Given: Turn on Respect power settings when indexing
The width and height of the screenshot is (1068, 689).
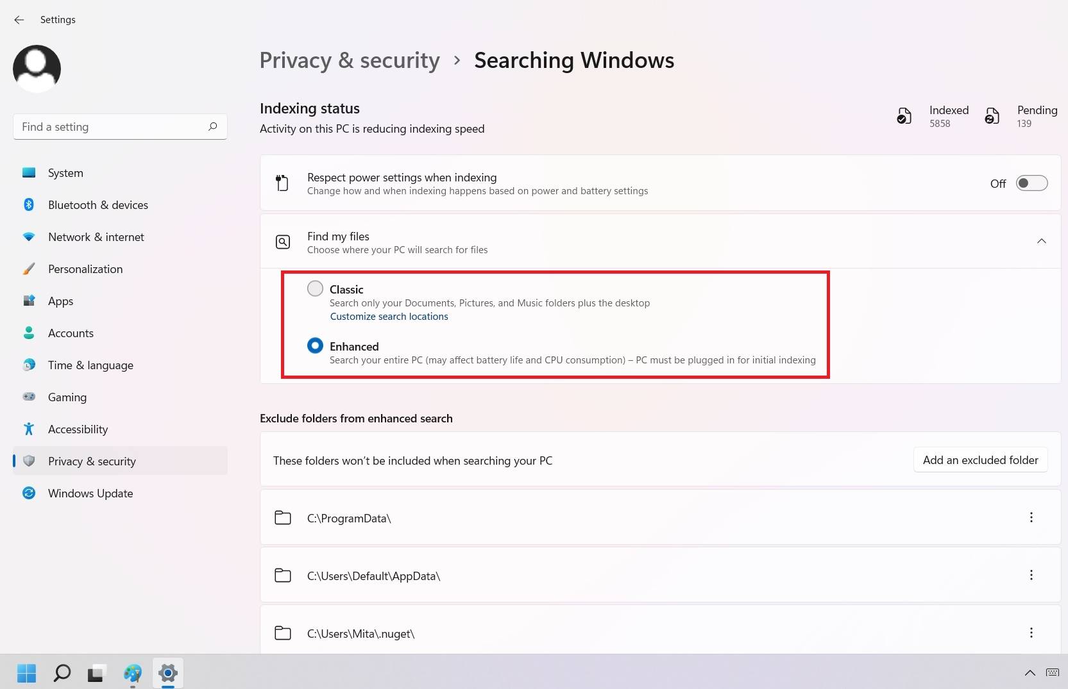Looking at the screenshot, I should coord(1031,183).
